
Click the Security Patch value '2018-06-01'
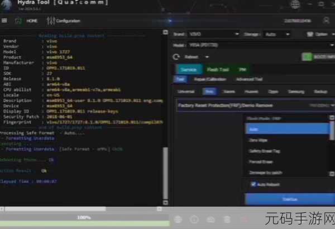(59, 117)
